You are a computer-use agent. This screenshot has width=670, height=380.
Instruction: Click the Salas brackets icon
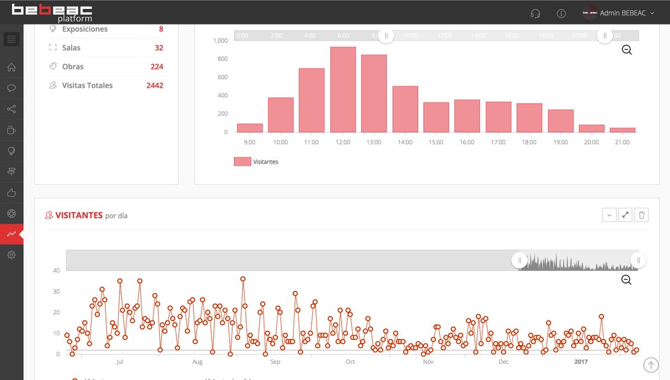[x=52, y=48]
